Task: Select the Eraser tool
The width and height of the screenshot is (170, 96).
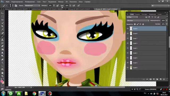Action: pyautogui.click(x=2, y=46)
